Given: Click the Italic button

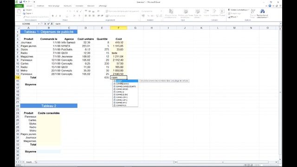Looking at the screenshot, I should click(x=56, y=16).
